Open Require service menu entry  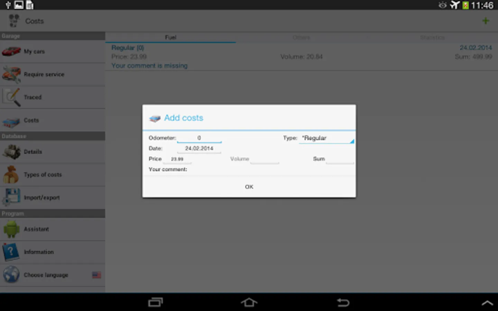point(53,74)
